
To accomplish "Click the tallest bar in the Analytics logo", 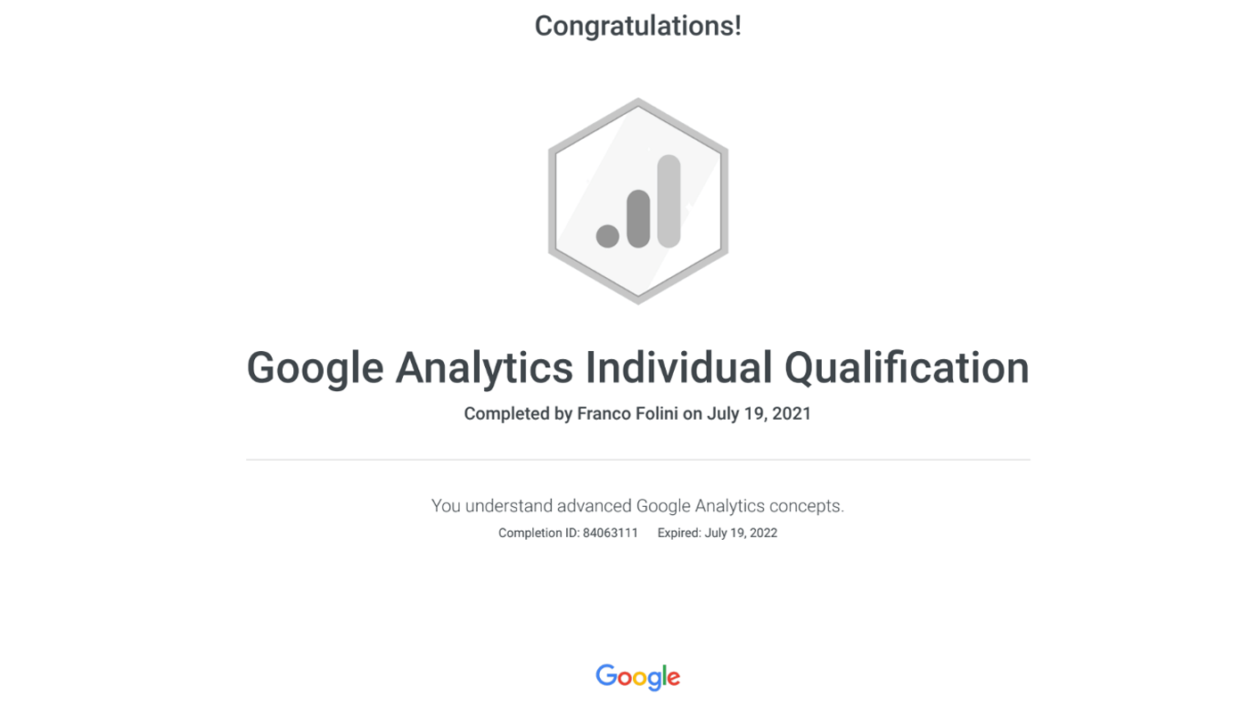I will pos(669,201).
